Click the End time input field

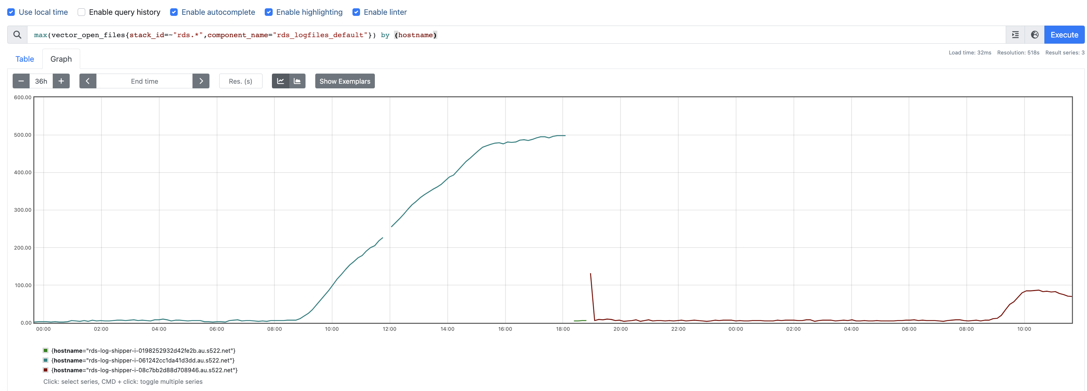pos(144,81)
